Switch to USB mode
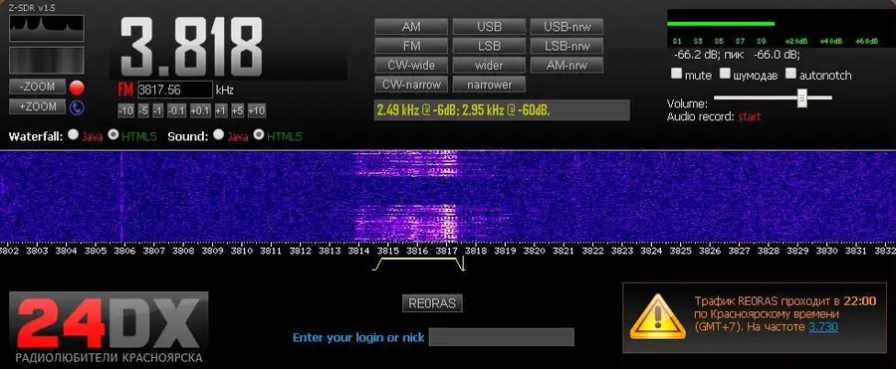 point(489,27)
